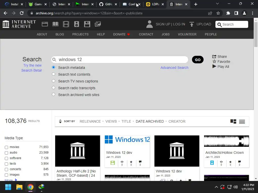Check the texts media type filter
The image size is (258, 193).
pos(6,164)
